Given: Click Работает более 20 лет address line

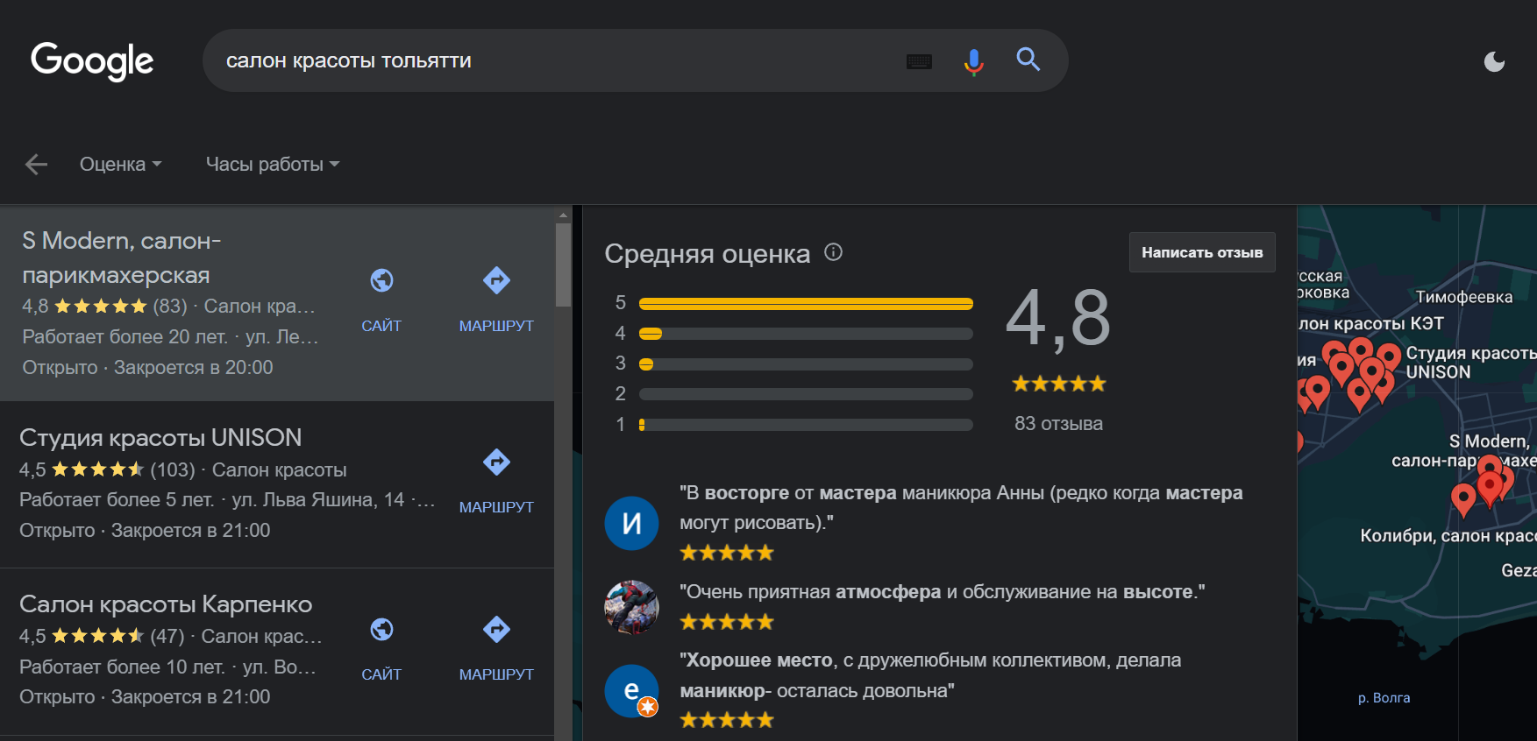Looking at the screenshot, I should click(x=170, y=337).
